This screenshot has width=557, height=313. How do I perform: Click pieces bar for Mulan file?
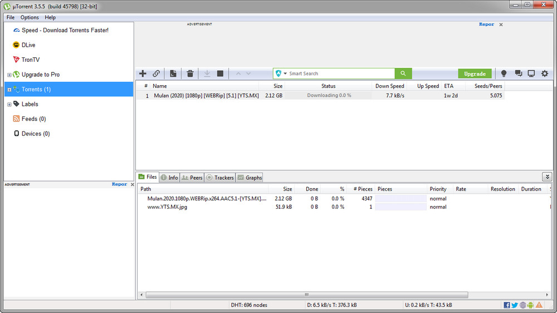[400, 199]
